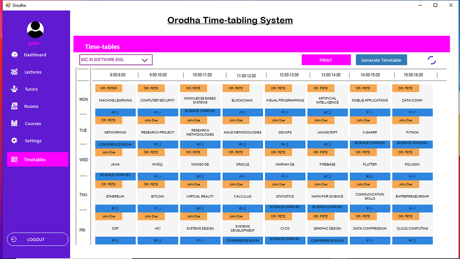Click the CONFERENCE ROOM label under Networking
This screenshot has height=259, width=460.
tap(115, 144)
